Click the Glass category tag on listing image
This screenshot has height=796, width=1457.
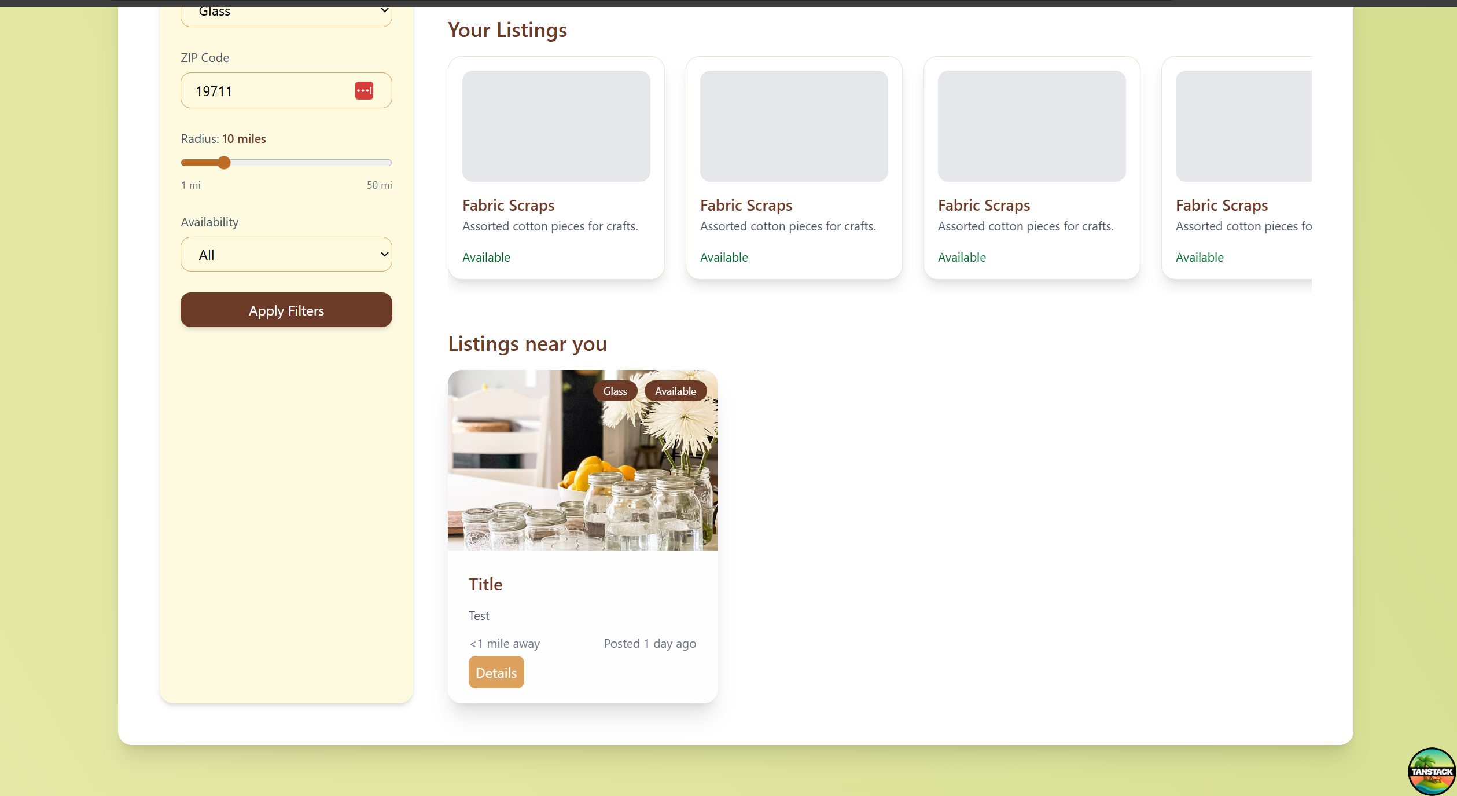(615, 391)
